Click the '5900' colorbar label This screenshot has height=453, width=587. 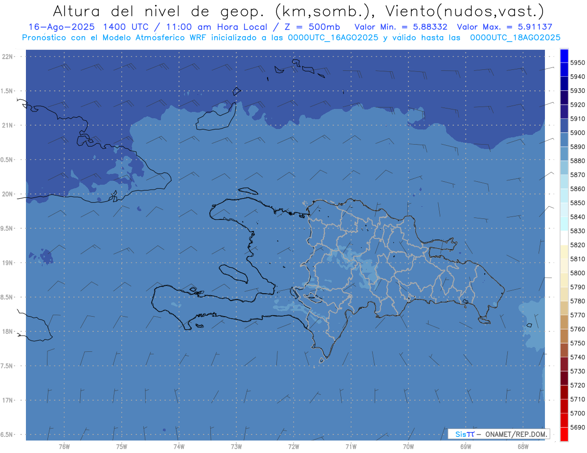(577, 133)
